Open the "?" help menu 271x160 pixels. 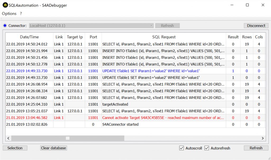click(x=21, y=13)
